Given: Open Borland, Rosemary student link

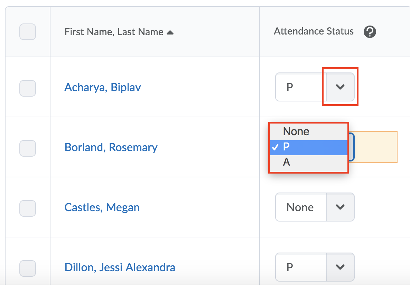Looking at the screenshot, I should coord(111,147).
